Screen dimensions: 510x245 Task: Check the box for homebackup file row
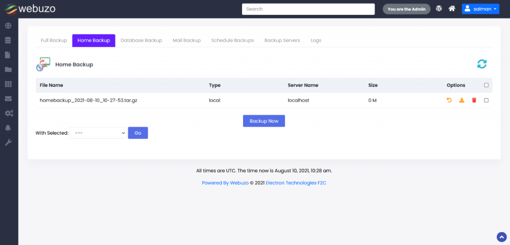click(487, 100)
